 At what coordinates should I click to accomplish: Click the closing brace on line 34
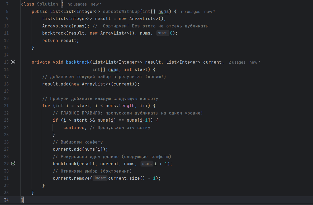(22, 200)
